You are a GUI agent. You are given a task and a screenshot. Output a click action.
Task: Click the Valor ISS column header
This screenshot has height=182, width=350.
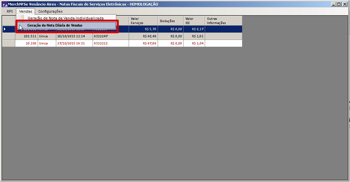point(194,21)
